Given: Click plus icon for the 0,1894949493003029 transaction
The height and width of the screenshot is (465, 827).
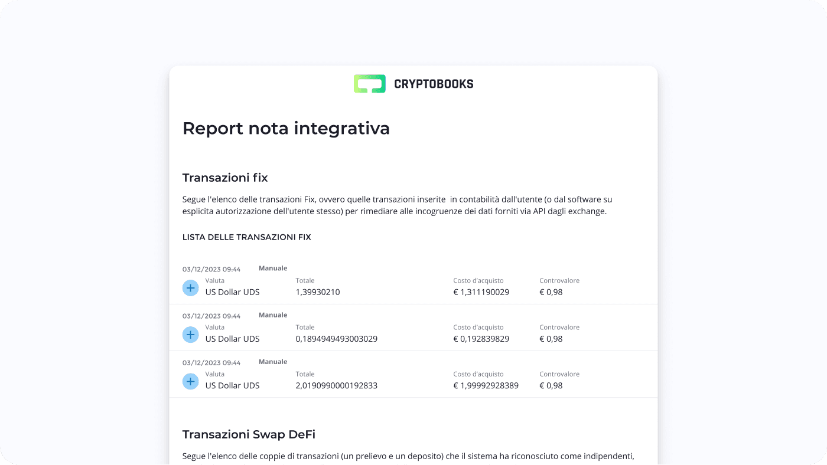Looking at the screenshot, I should [190, 335].
